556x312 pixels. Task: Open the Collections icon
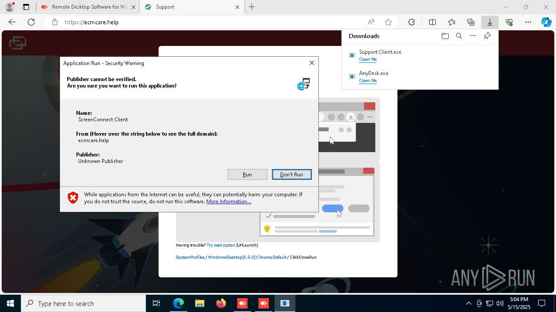click(471, 22)
